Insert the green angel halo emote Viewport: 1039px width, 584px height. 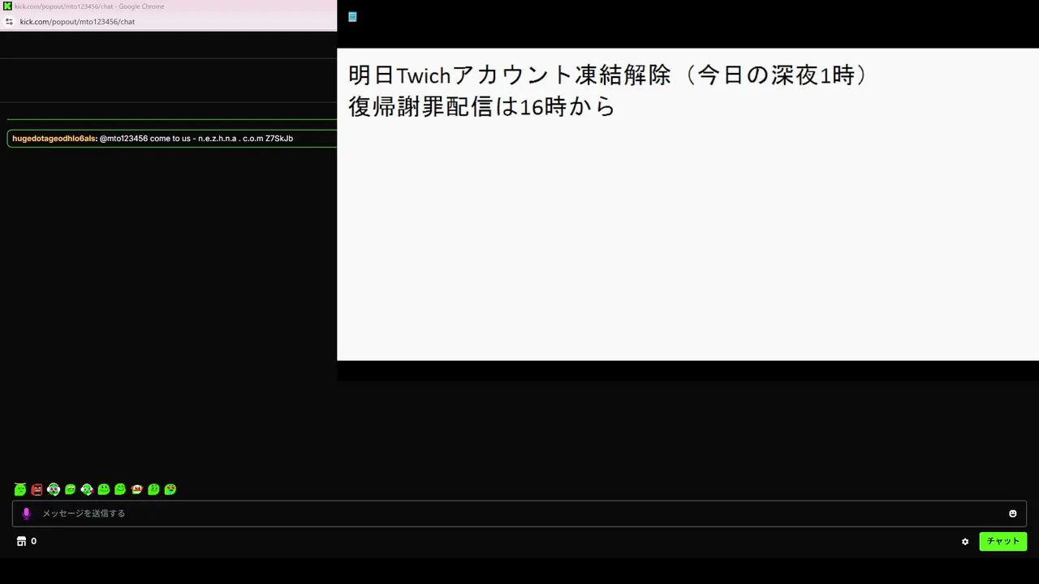[x=20, y=489]
